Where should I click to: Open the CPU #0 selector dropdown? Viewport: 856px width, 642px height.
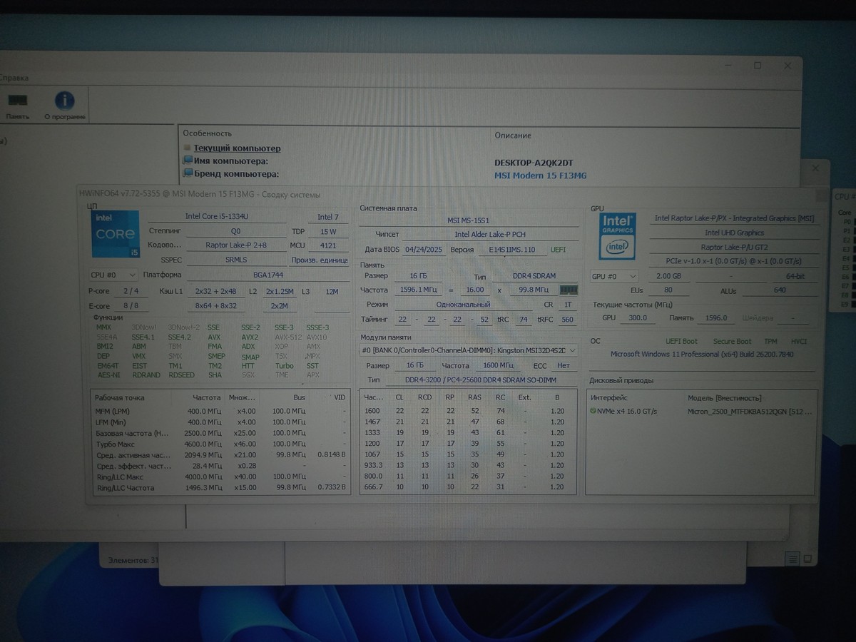tap(113, 275)
